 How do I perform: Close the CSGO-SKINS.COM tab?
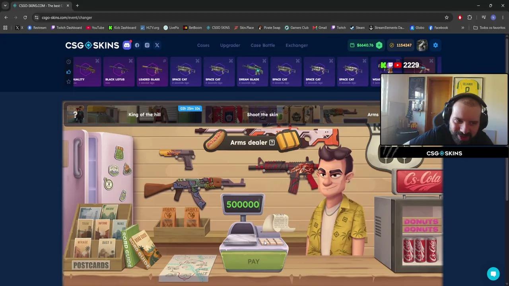(x=68, y=6)
